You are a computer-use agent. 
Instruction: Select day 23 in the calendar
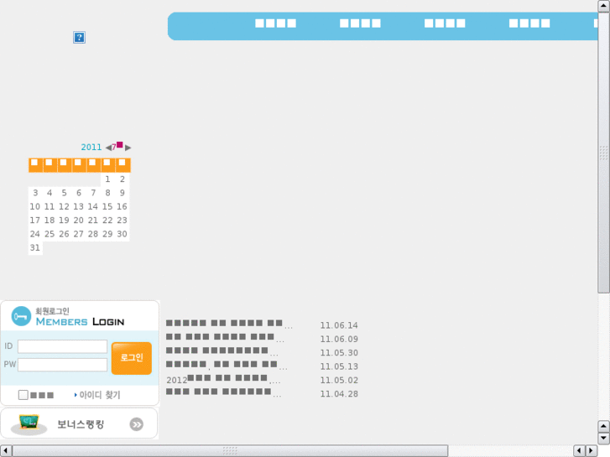point(123,221)
